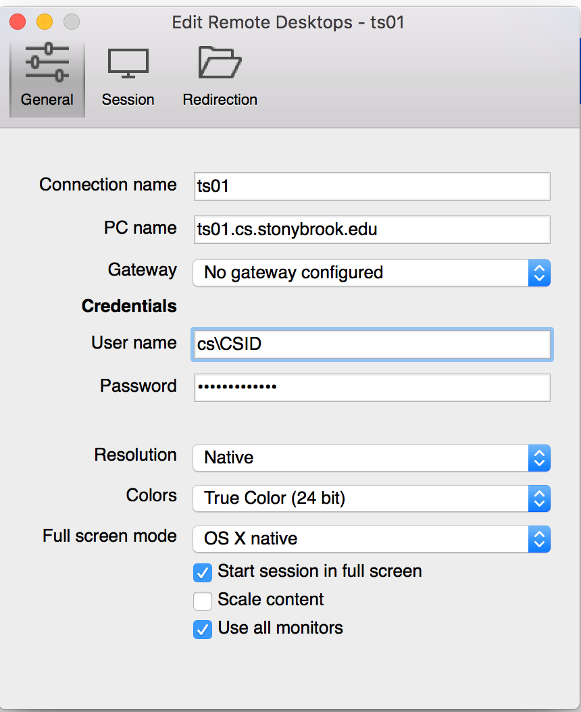This screenshot has height=712, width=581.
Task: Uncheck Use all monitors
Action: pos(203,629)
